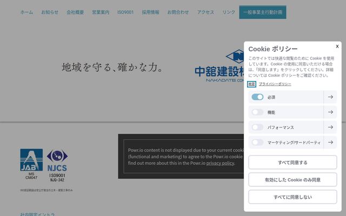Click the 社内限定イントラ link
Screen dimensions: 346x216
point(37,214)
